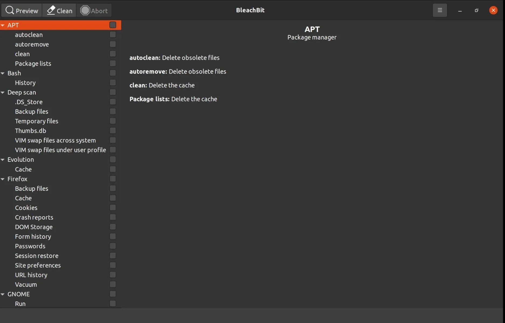Screen dimensions: 505x323
Task: Collapse the GNOME section
Action: click(3, 294)
